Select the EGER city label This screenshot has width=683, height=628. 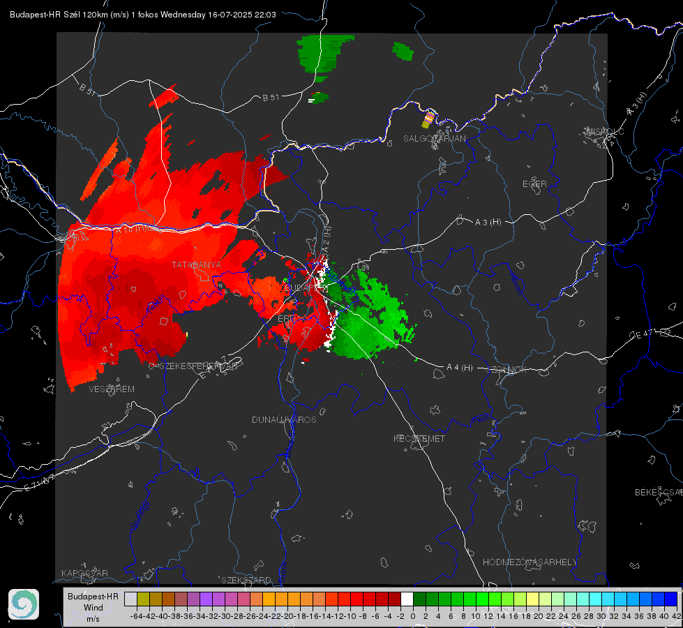[534, 184]
